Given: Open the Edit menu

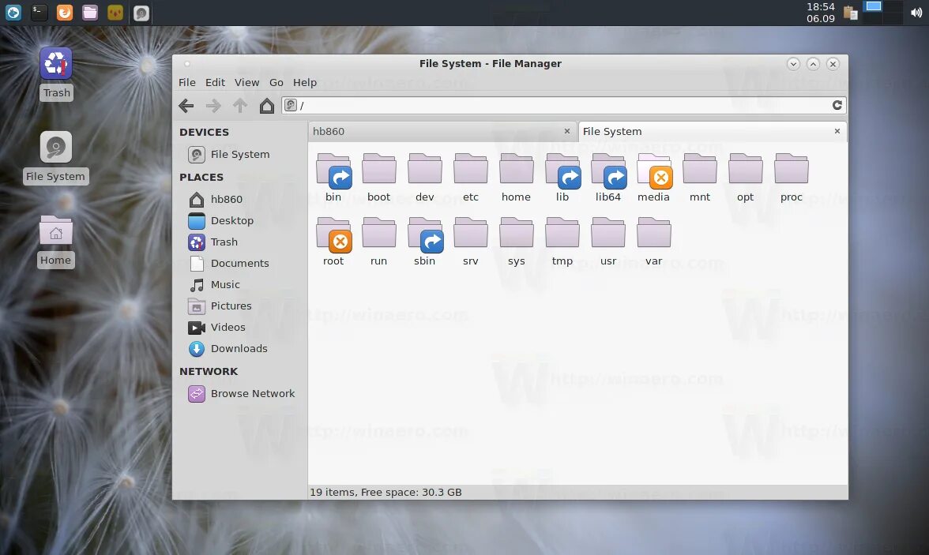Looking at the screenshot, I should (x=215, y=82).
